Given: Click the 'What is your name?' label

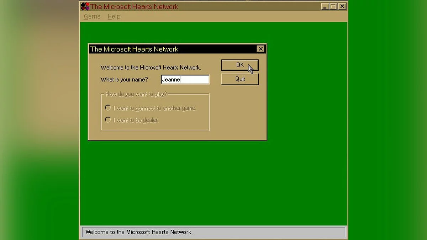Looking at the screenshot, I should click(x=124, y=79).
